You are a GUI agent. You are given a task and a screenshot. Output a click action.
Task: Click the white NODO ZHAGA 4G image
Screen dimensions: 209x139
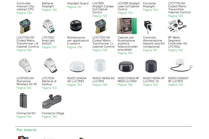77,67
